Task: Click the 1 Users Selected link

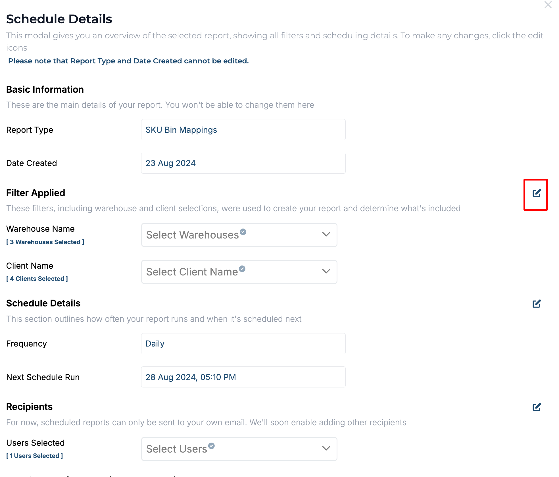Action: [35, 456]
